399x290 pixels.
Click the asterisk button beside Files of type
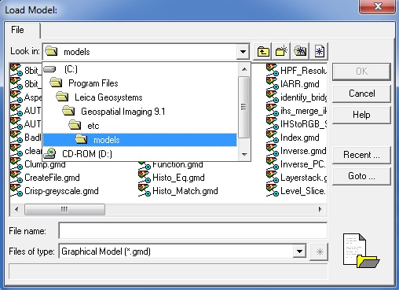[x=319, y=252]
